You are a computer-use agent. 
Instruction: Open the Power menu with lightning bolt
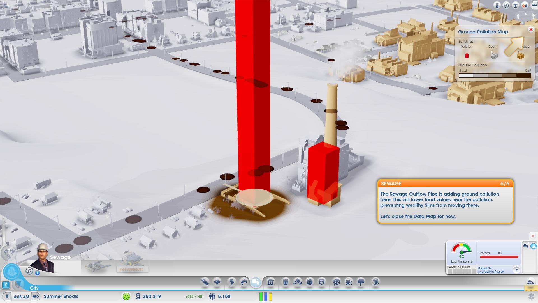(x=232, y=282)
